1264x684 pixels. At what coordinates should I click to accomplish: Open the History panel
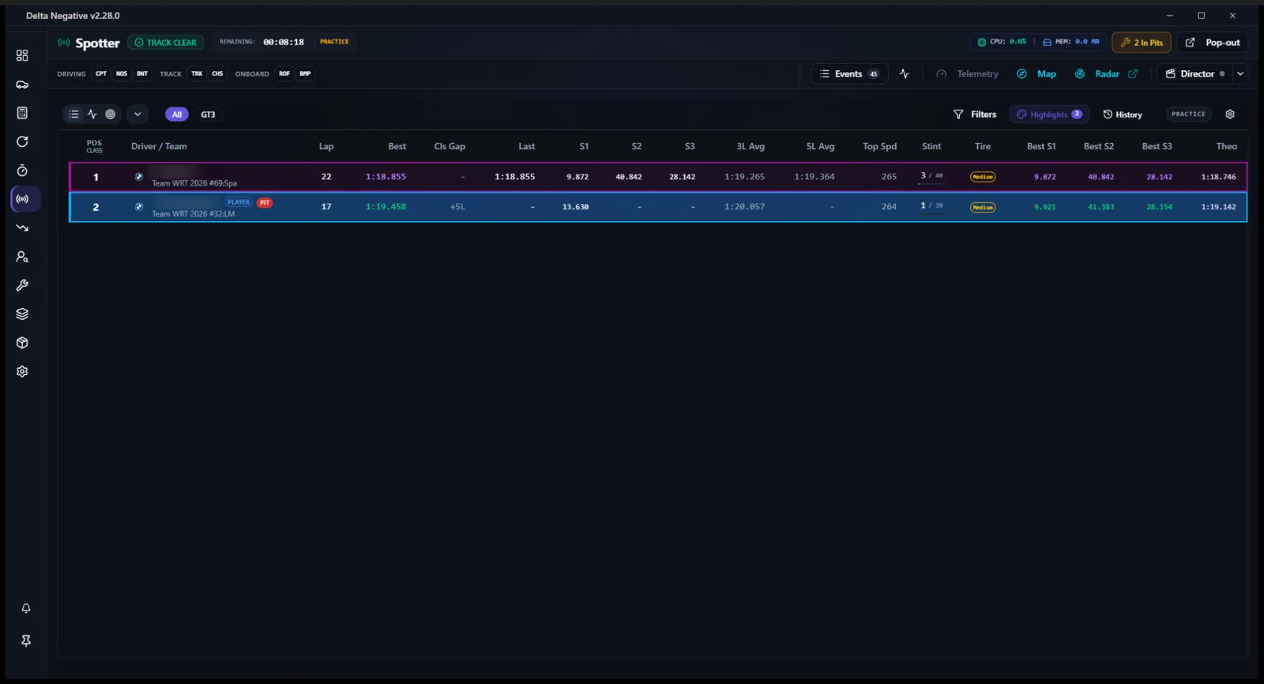tap(1123, 115)
